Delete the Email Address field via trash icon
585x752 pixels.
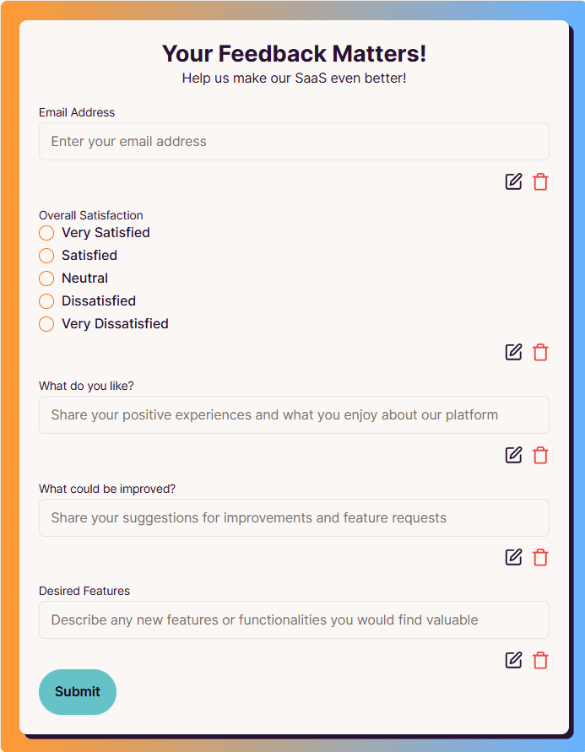point(540,181)
